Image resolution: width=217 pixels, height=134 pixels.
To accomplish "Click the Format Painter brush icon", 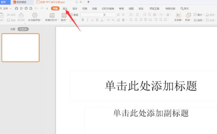I will point(21,15).
